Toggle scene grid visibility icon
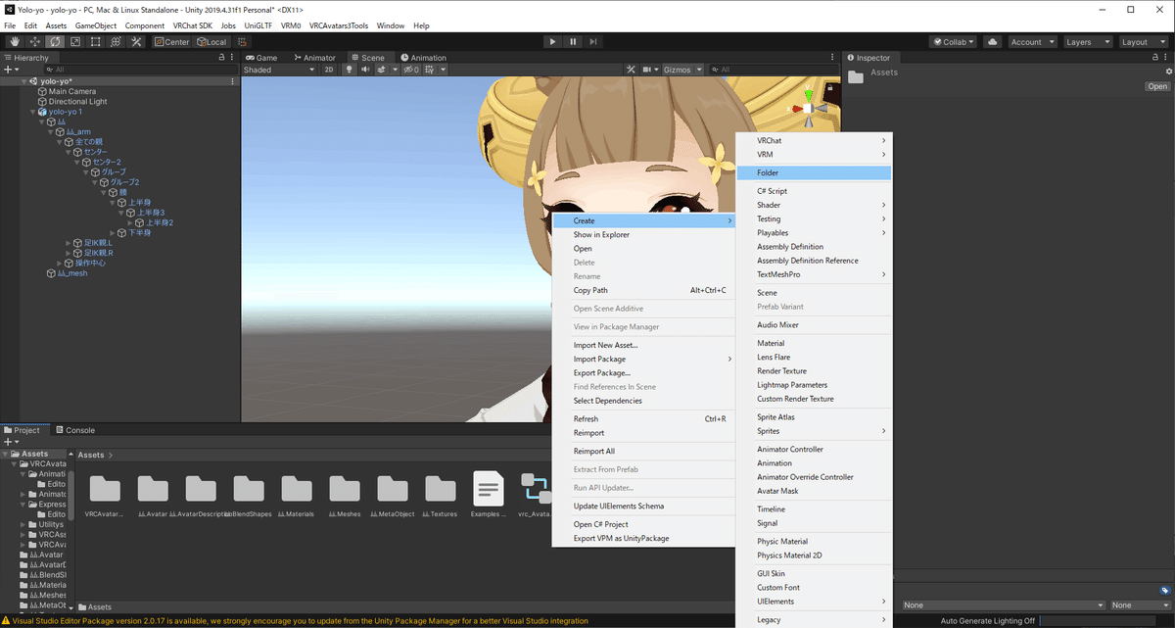 430,70
